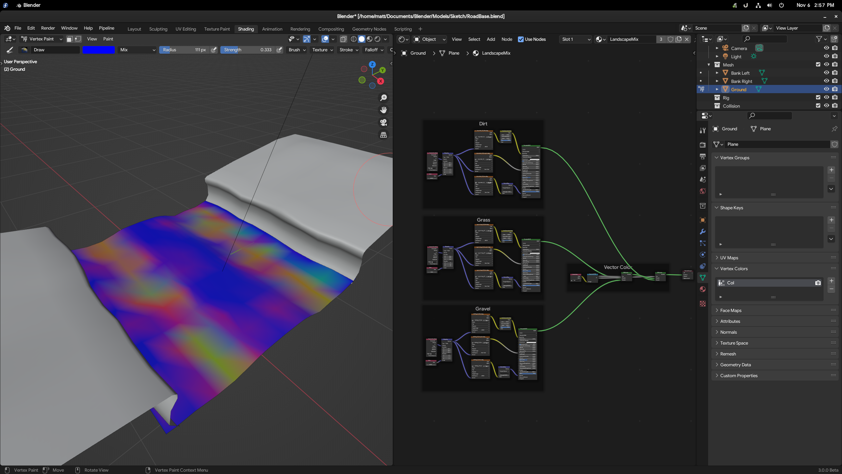Click the viewport pan hand icon

(x=384, y=110)
